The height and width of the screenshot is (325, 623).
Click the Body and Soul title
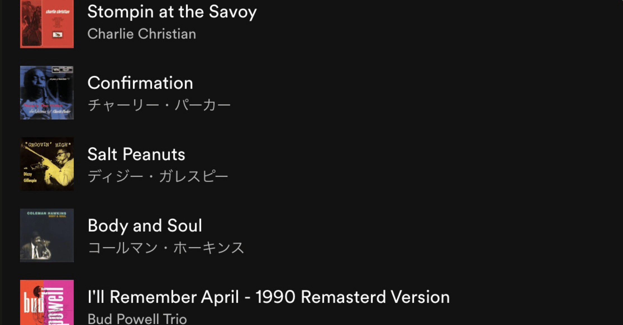pos(145,226)
